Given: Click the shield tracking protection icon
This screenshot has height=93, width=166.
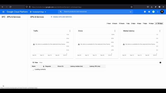Looking at the screenshot, I should pos(27,7).
